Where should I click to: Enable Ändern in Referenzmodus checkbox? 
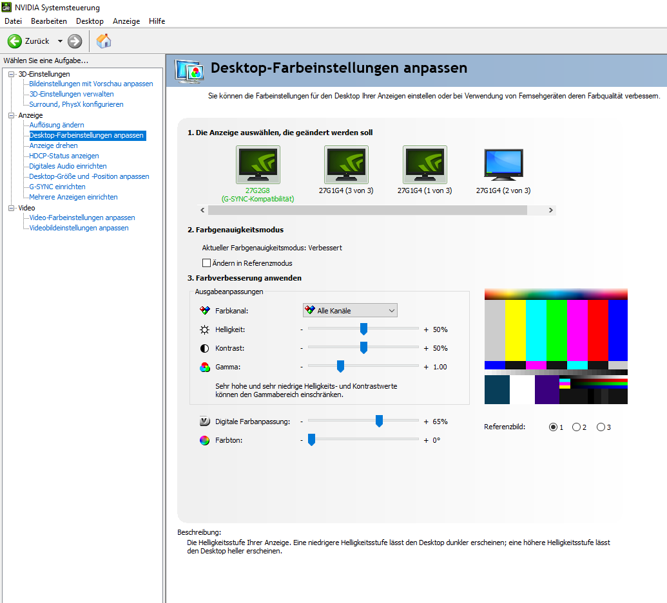tap(207, 263)
